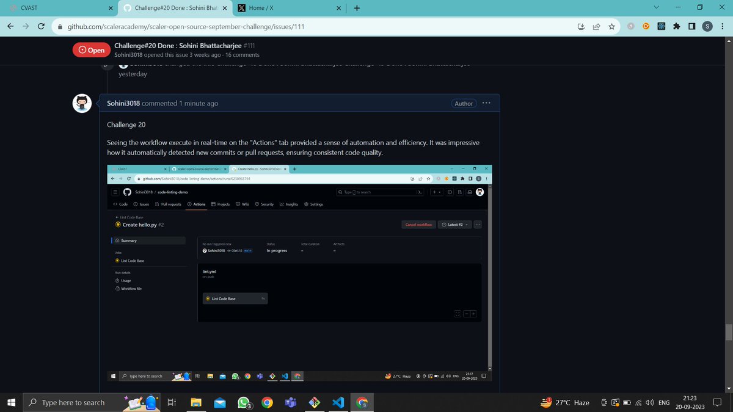Open Sohini3018's profile link

point(123,103)
